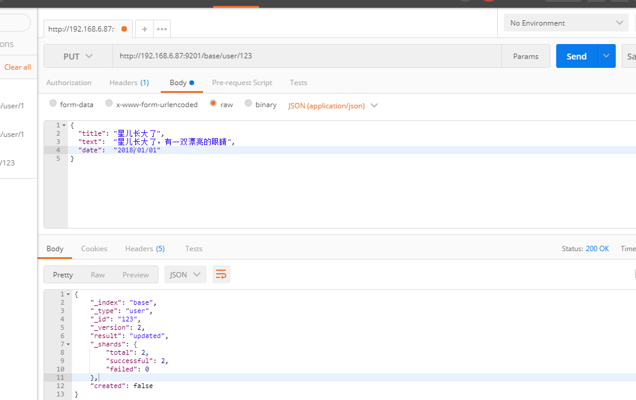Toggle line wrap icon in response toolbar
Screen dimensions: 636x400
[221, 274]
